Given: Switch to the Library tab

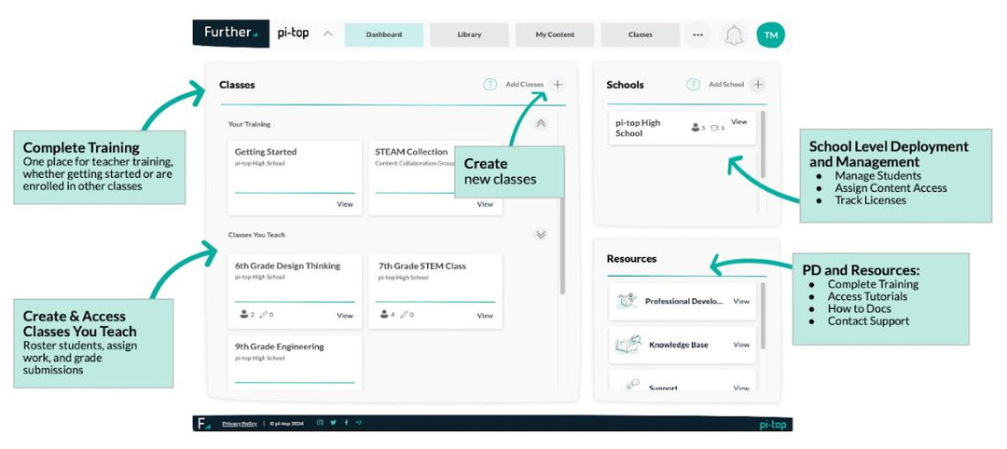Looking at the screenshot, I should [x=469, y=35].
